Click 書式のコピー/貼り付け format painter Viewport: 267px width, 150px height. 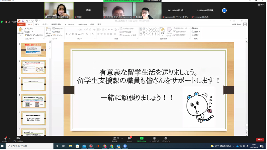34,35
